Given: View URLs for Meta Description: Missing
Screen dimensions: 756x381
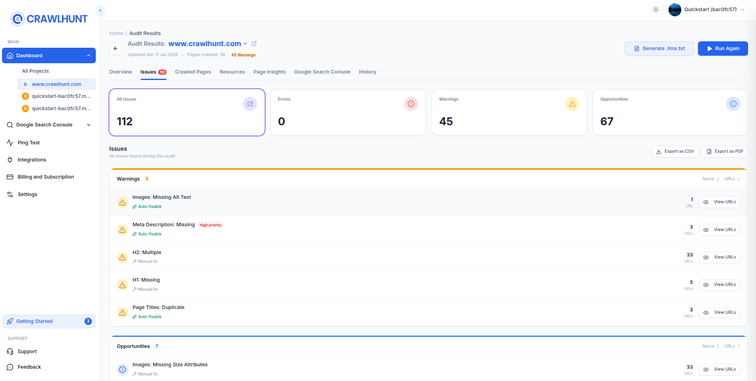Looking at the screenshot, I should [719, 230].
